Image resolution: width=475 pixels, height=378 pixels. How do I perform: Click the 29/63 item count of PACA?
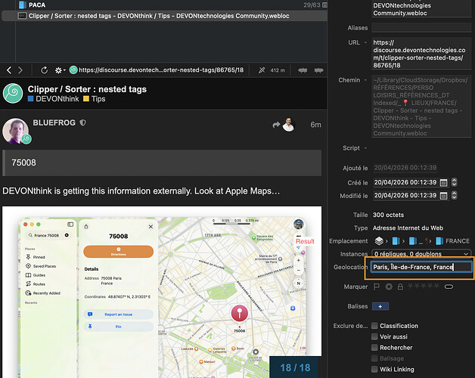(312, 5)
